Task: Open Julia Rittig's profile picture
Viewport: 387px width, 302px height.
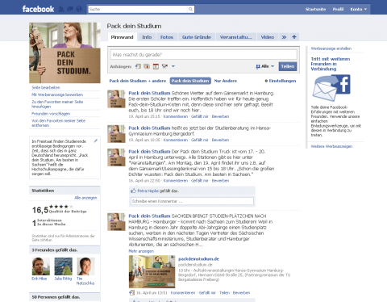Action: point(63,266)
